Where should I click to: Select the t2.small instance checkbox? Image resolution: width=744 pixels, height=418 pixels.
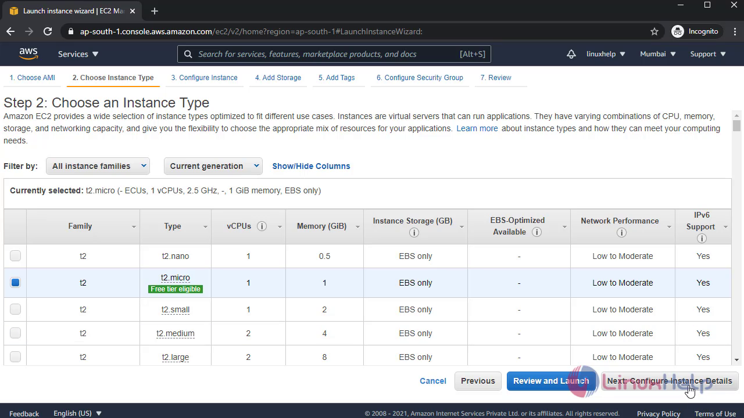16,309
